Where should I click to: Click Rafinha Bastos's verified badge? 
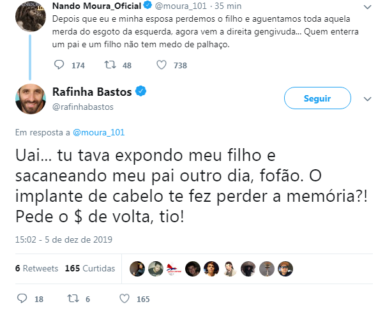point(141,92)
